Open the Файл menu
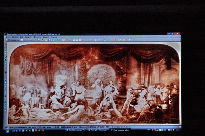 point(8,37)
